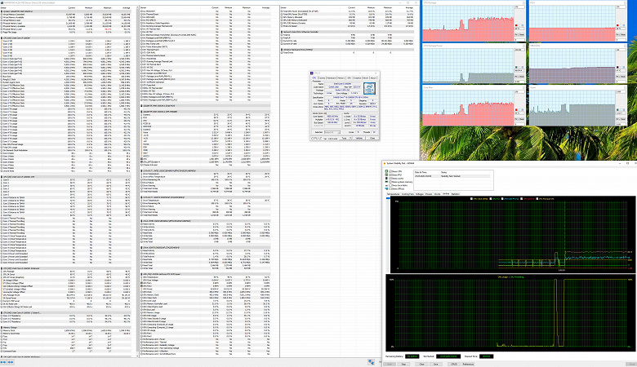Open Preferences in the Stability Test window
This screenshot has height=367, width=637.
tap(468, 364)
